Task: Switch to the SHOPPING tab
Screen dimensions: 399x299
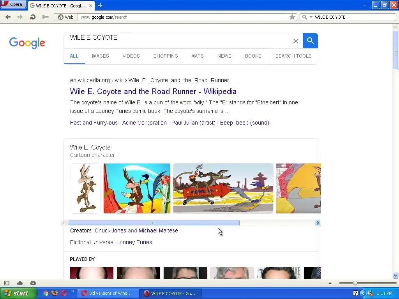Action: [166, 56]
